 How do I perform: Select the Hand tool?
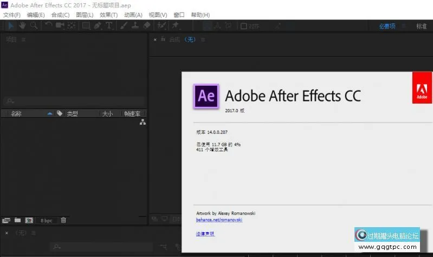tap(22, 25)
